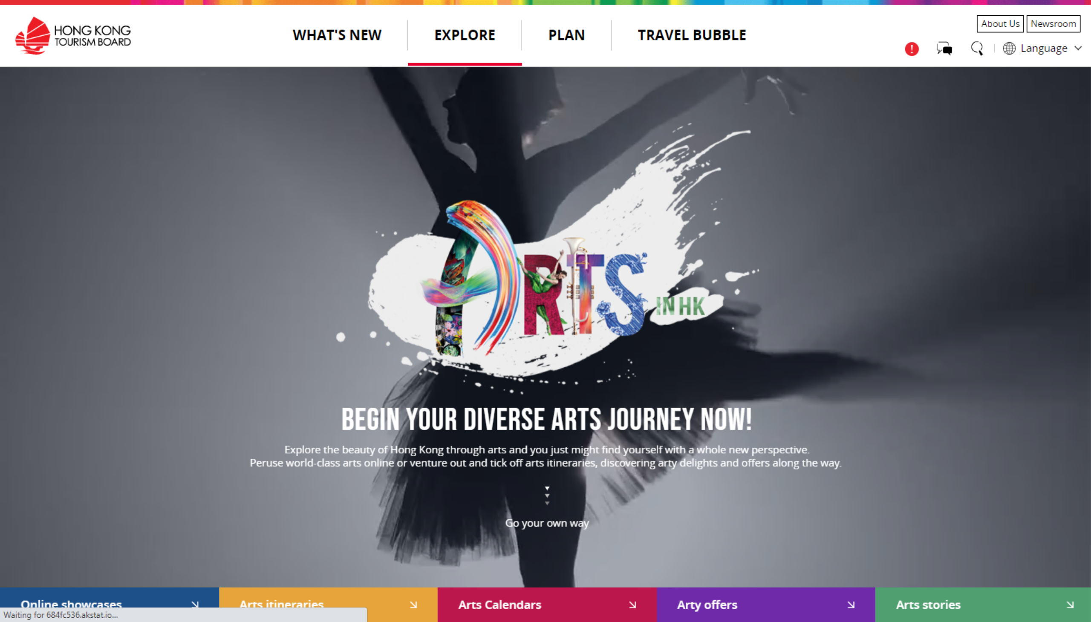Click the Newsroom button
Viewport: 1091px width, 622px height.
click(1053, 24)
